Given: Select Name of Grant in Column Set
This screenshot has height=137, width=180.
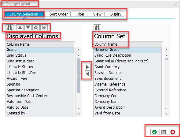Looking at the screenshot, I should (x=127, y=50).
